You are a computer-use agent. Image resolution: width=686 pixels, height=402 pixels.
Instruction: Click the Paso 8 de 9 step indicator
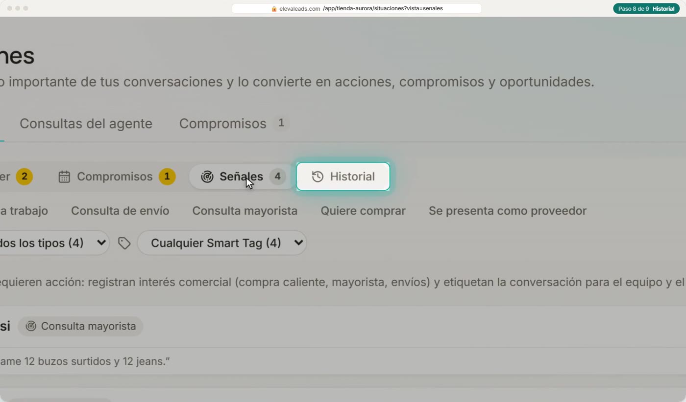(x=633, y=9)
